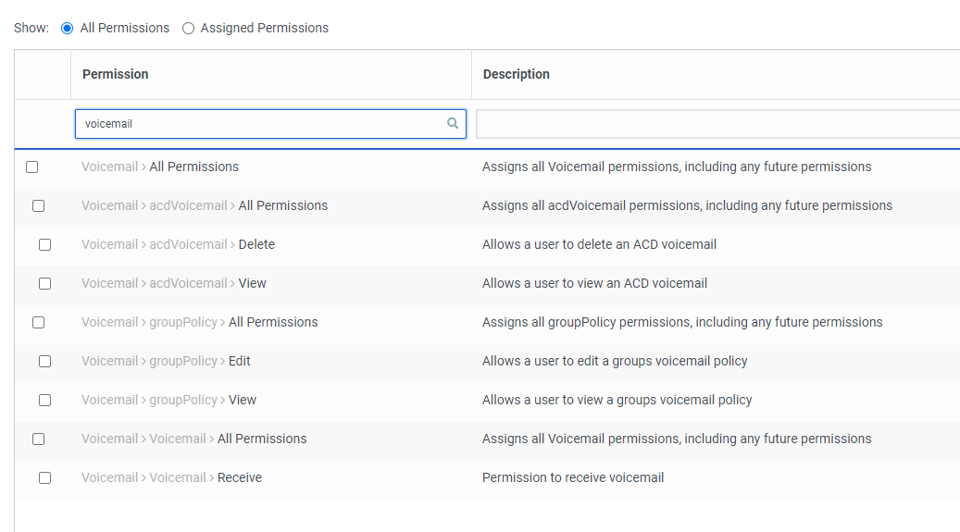Enable the acdVoicemail > Delete permission checkbox
960x532 pixels.
[x=44, y=245]
